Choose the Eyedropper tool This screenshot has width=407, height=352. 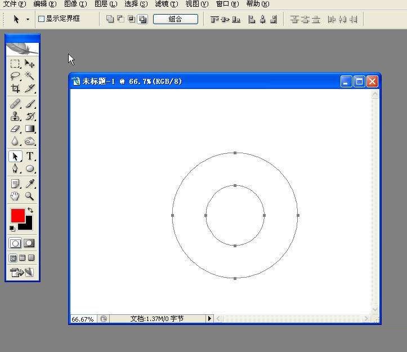[30, 184]
